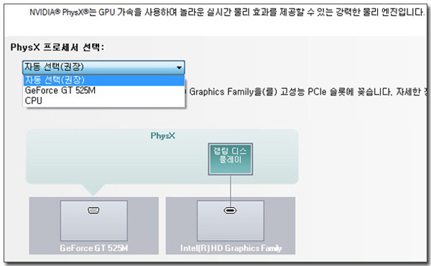
Task: Click the GeForce GT 525M label in diagram
Action: click(x=93, y=248)
